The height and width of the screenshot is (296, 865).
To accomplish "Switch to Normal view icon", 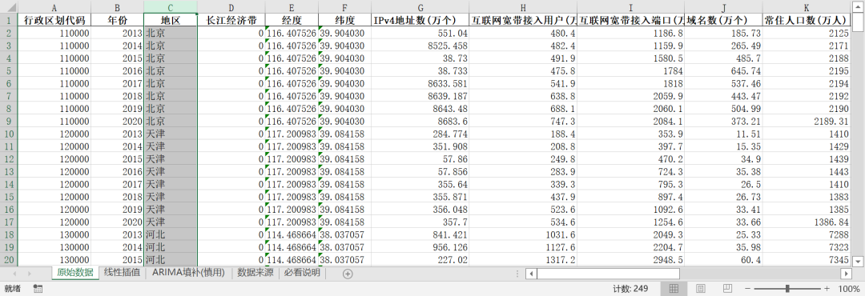I will pos(674,288).
